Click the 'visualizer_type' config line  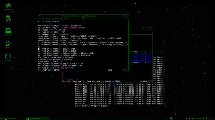54,34
